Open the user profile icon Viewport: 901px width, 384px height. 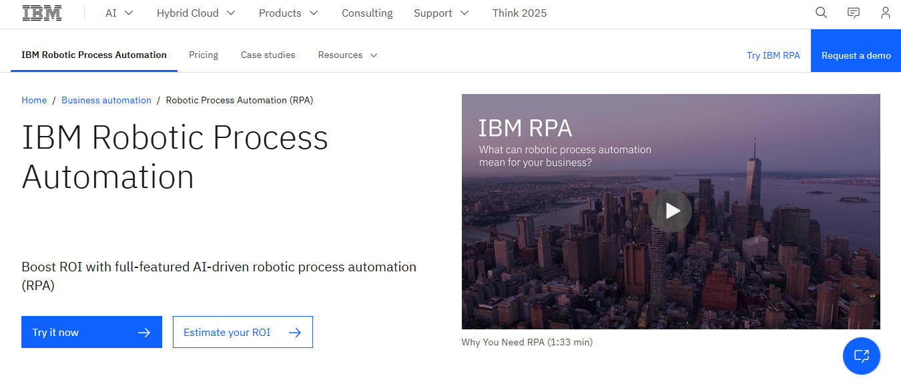[x=885, y=13]
